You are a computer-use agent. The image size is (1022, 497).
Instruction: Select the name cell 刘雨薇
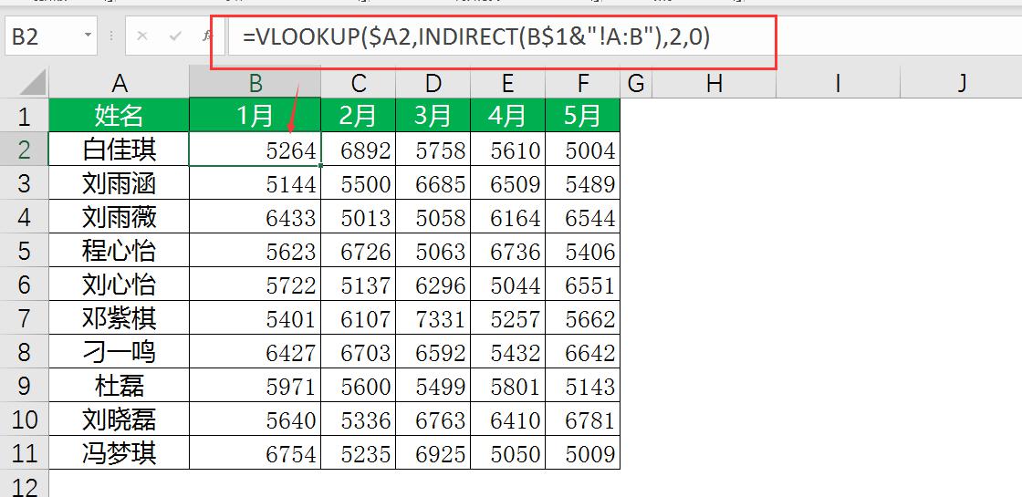(119, 217)
